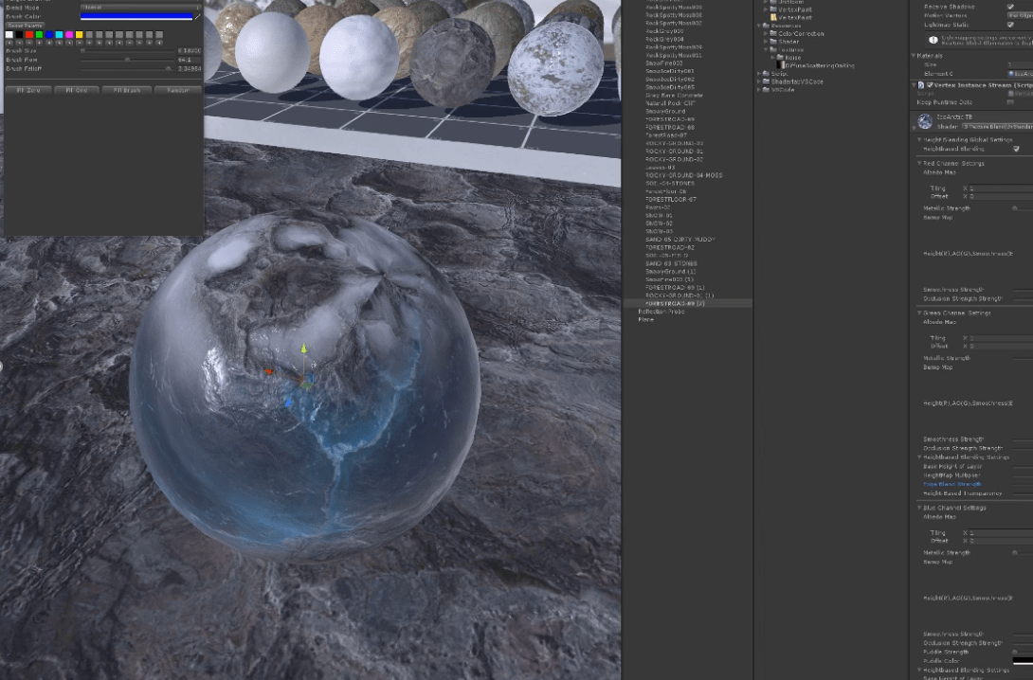Viewport: 1033px width, 680px height.
Task: Click the IceArctic material preview sphere
Action: tap(925, 121)
